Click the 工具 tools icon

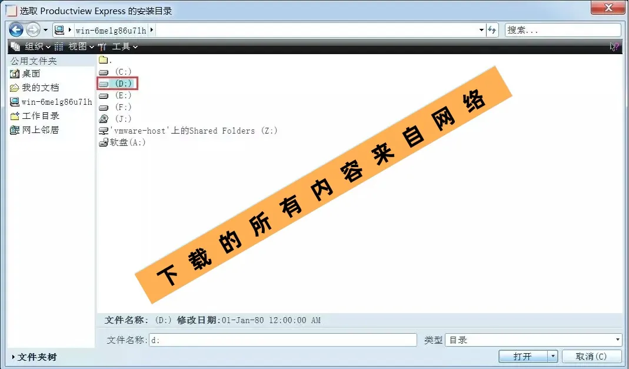tap(102, 47)
